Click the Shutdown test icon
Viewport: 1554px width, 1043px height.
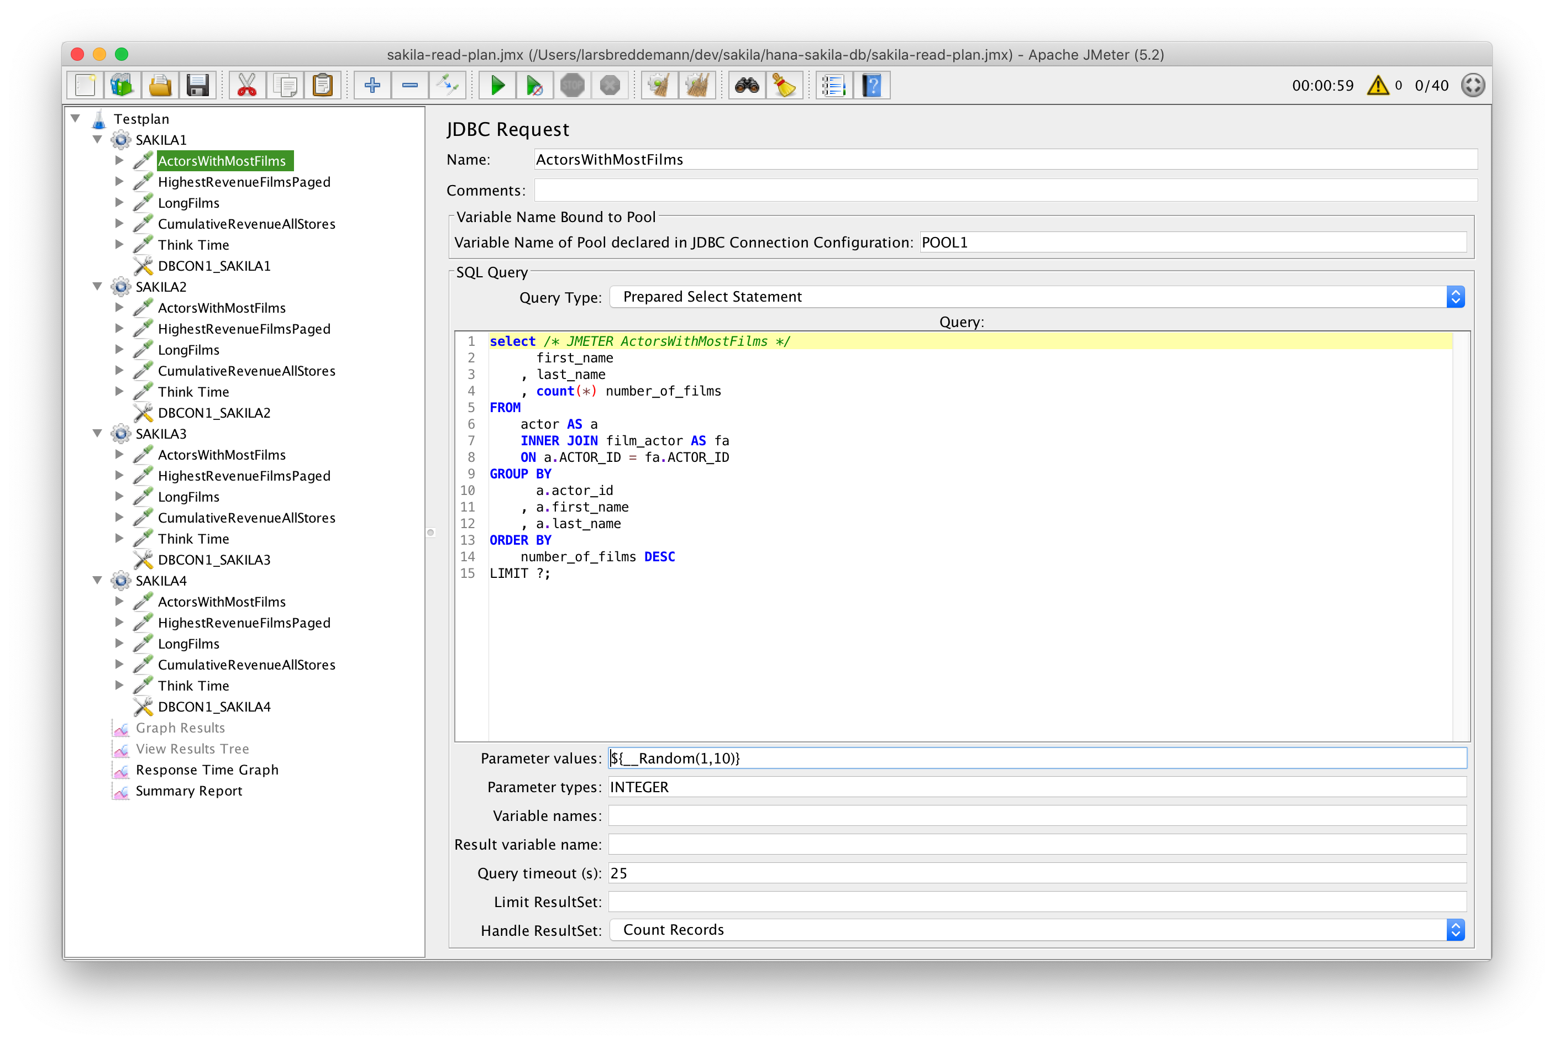(610, 85)
